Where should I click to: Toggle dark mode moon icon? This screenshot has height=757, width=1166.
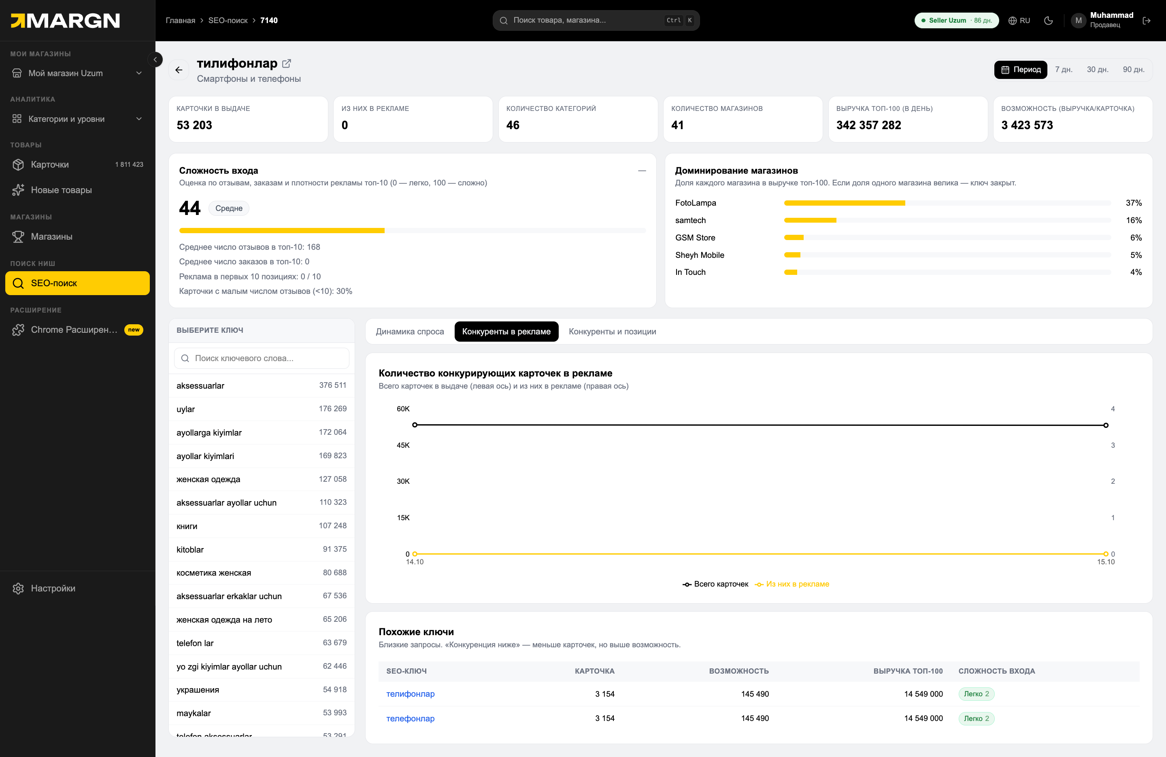point(1049,21)
